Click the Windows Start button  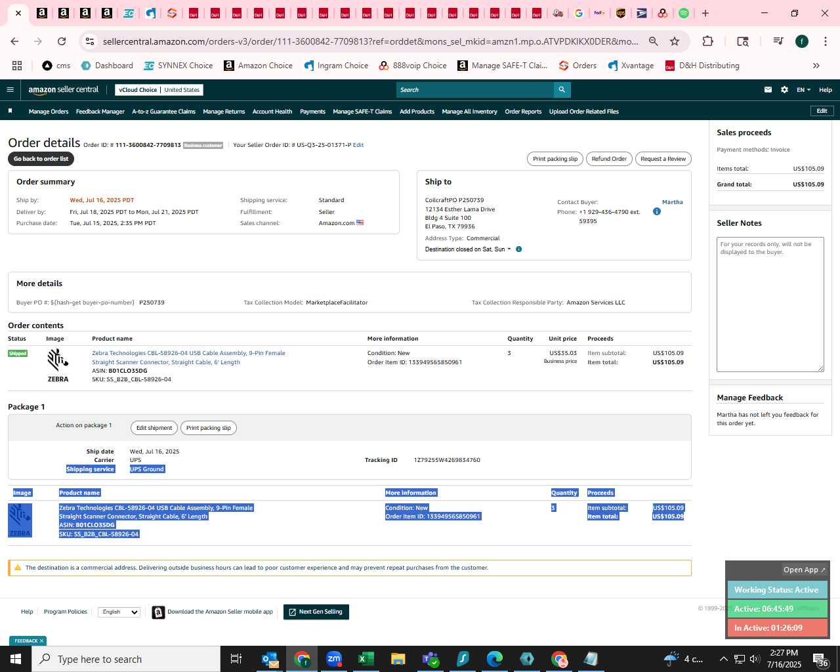click(16, 659)
